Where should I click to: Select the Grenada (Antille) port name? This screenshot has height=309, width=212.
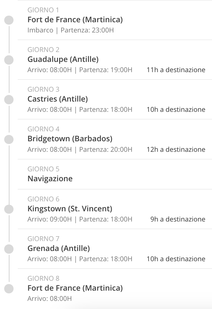tap(59, 249)
